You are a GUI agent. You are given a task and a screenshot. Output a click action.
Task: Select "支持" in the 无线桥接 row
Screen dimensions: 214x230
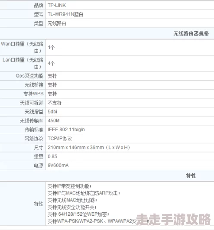(52, 85)
